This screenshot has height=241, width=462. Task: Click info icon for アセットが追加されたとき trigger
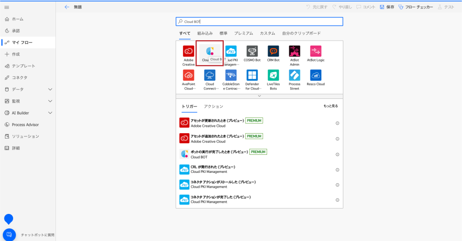click(x=337, y=139)
